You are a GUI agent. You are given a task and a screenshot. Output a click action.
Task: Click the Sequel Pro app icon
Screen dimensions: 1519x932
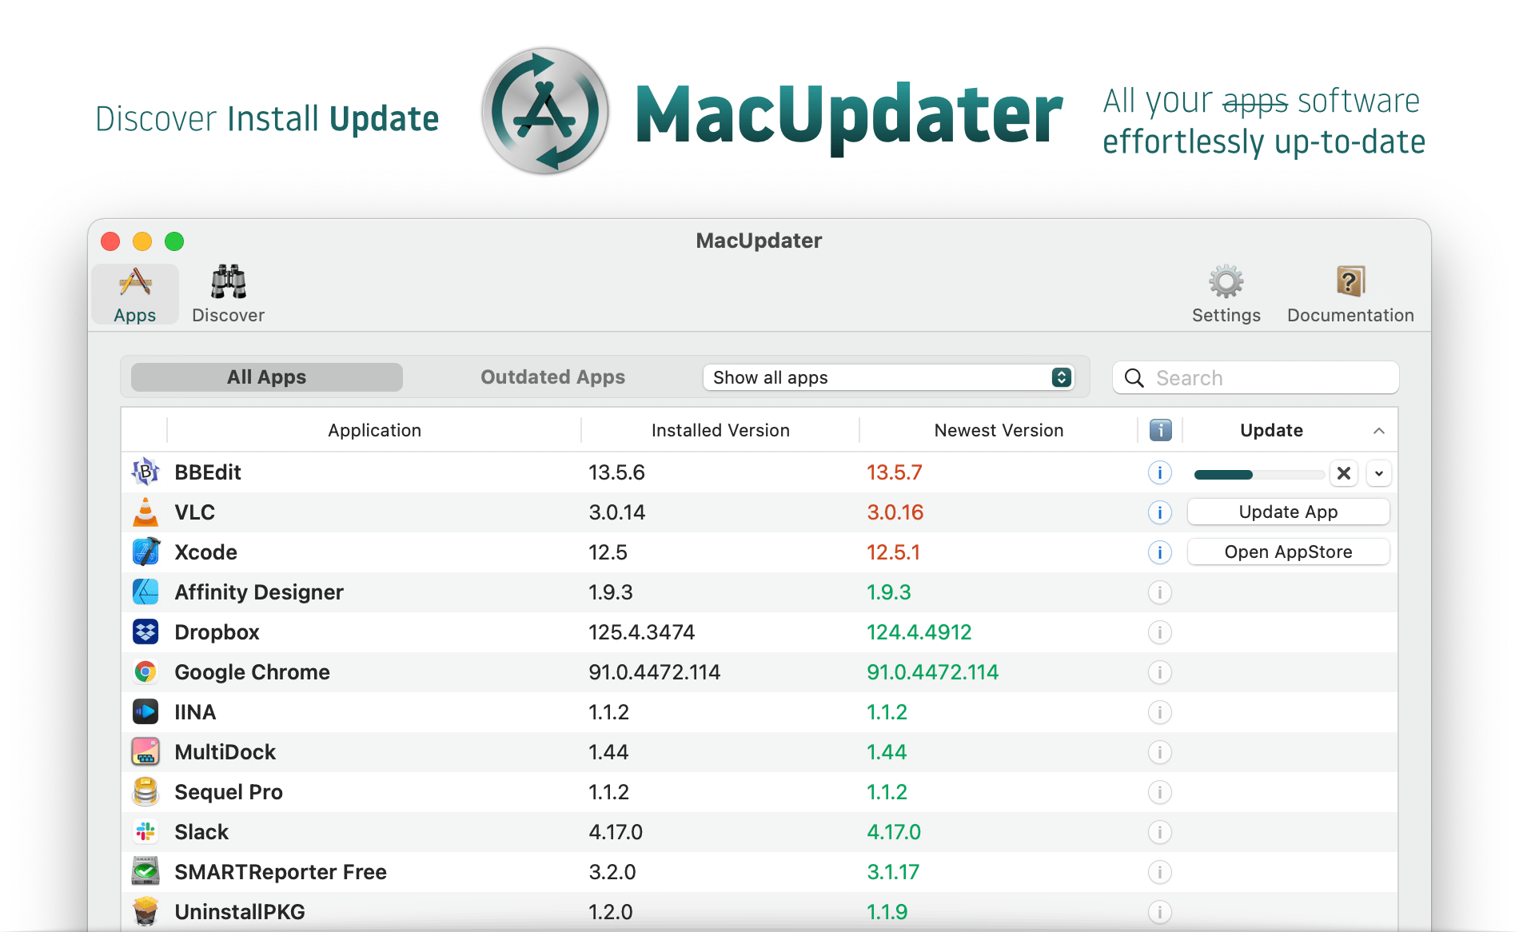(x=146, y=792)
